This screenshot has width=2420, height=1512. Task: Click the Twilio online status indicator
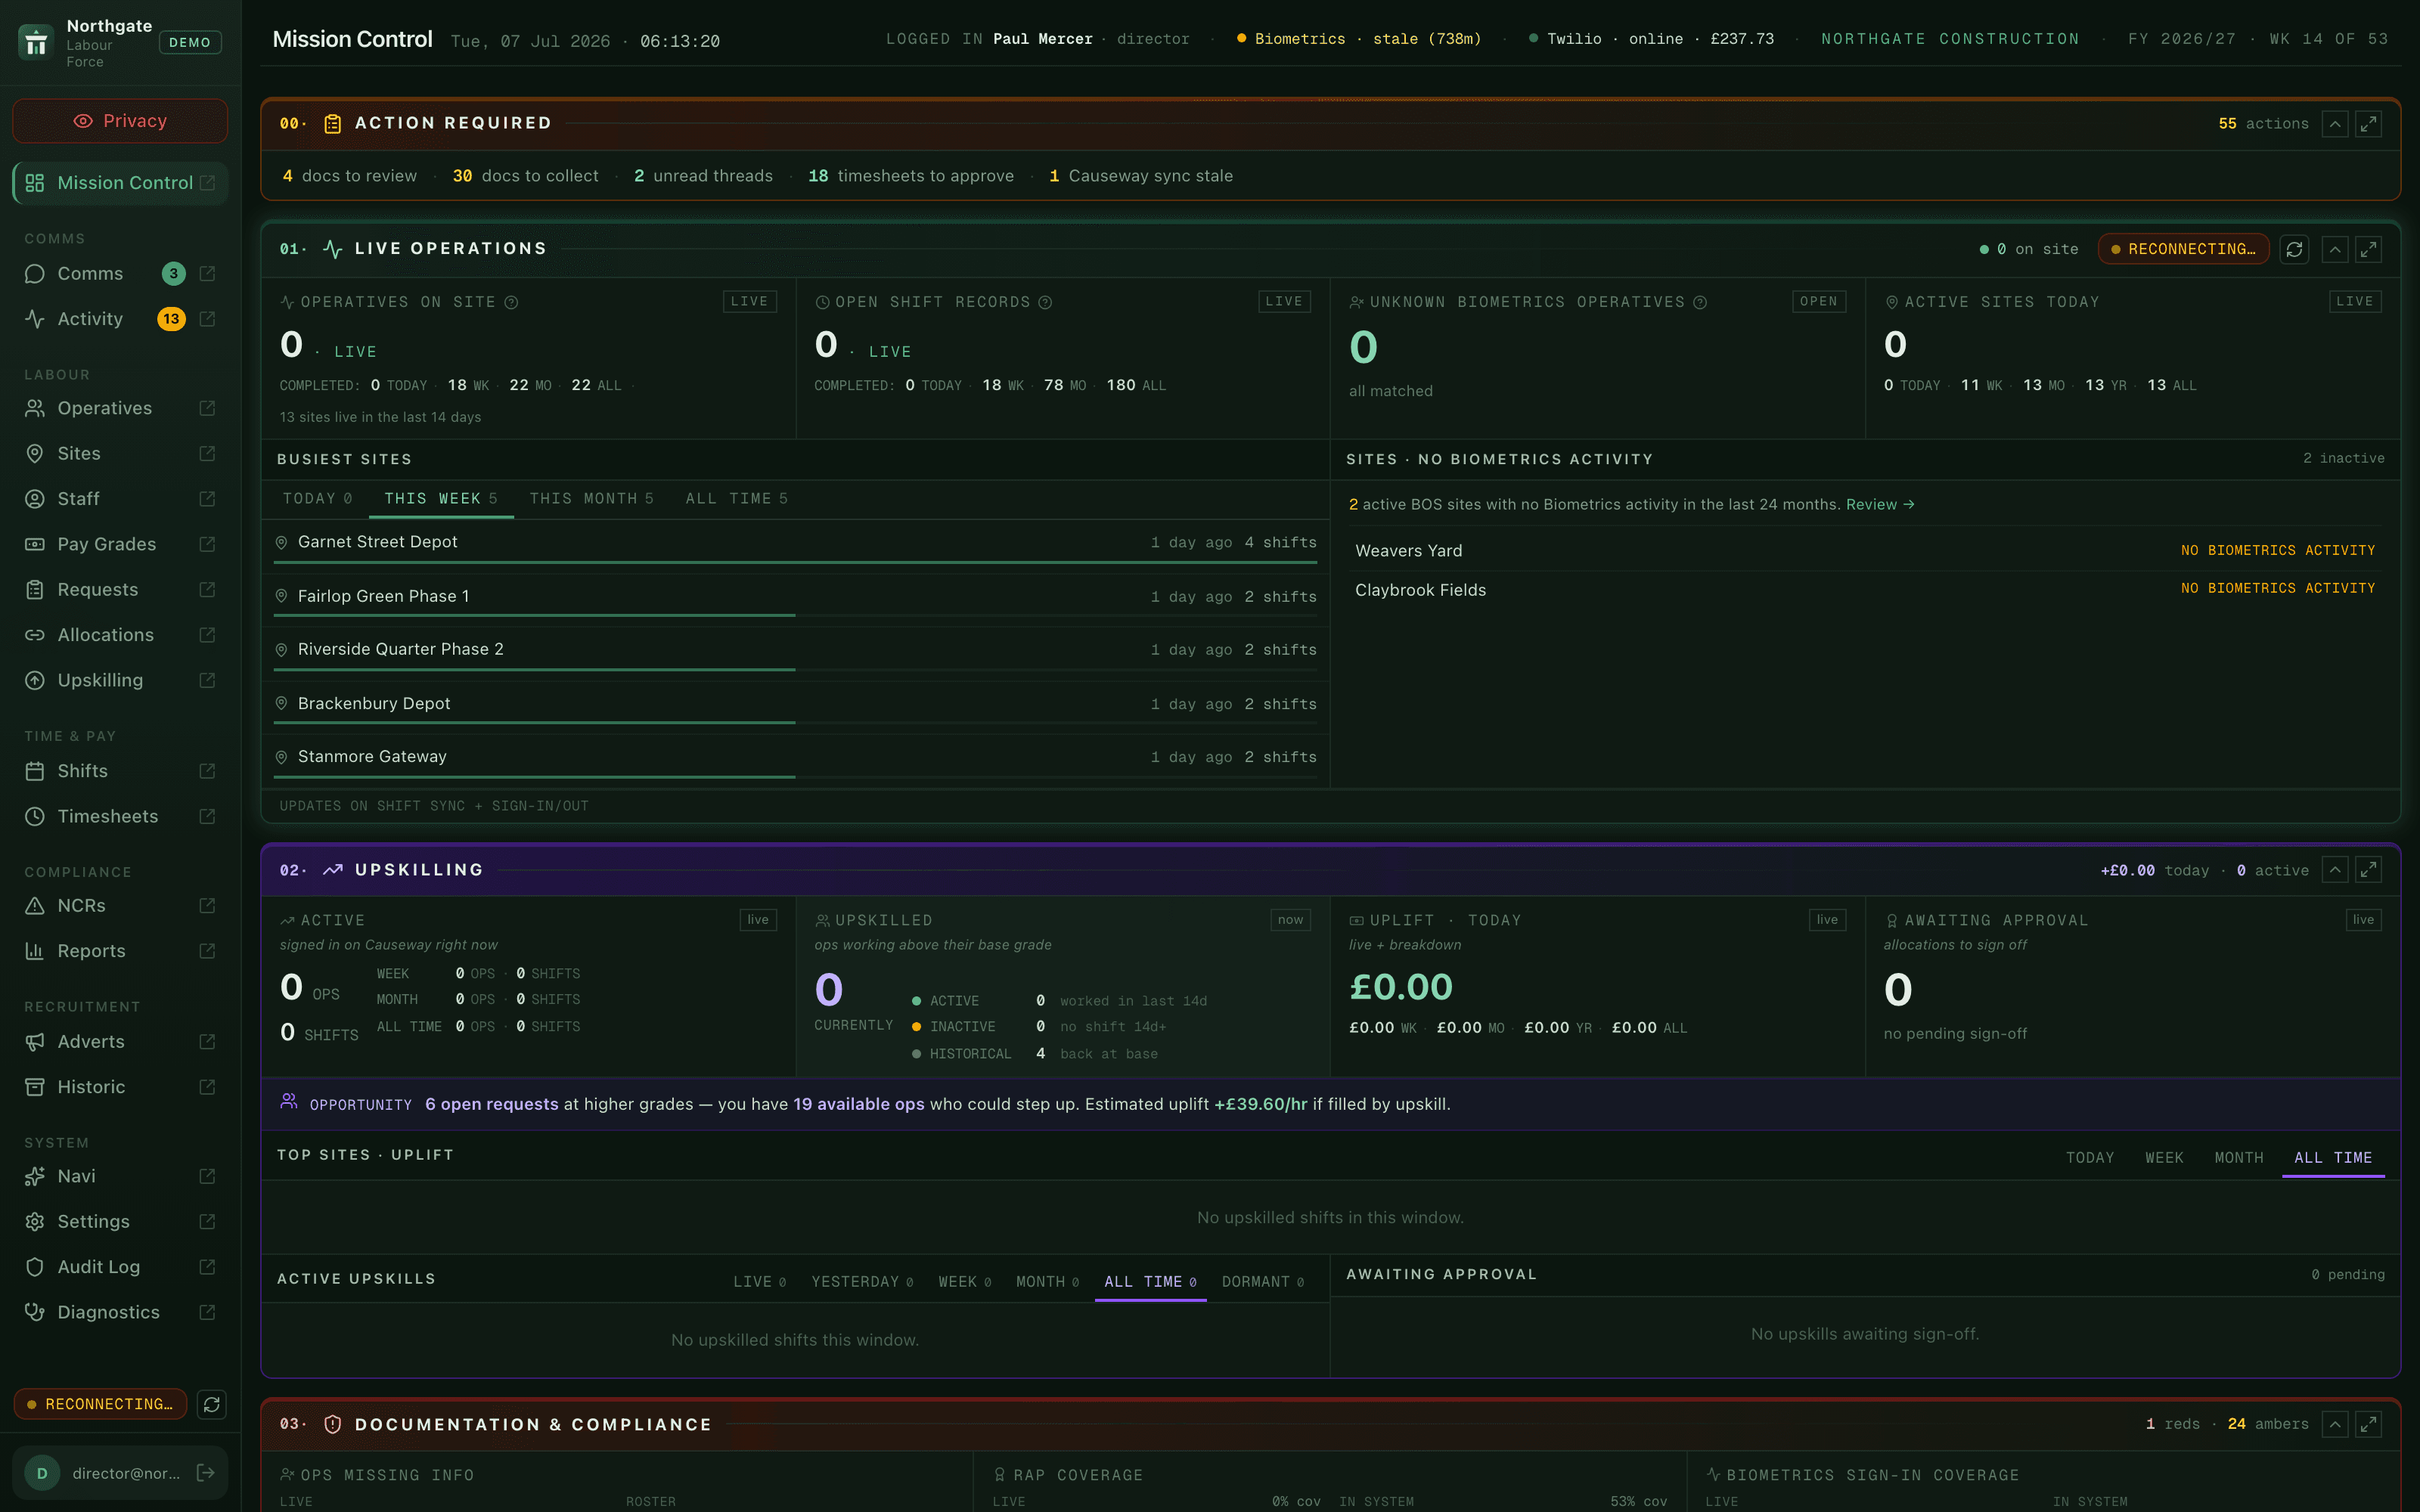(1651, 39)
